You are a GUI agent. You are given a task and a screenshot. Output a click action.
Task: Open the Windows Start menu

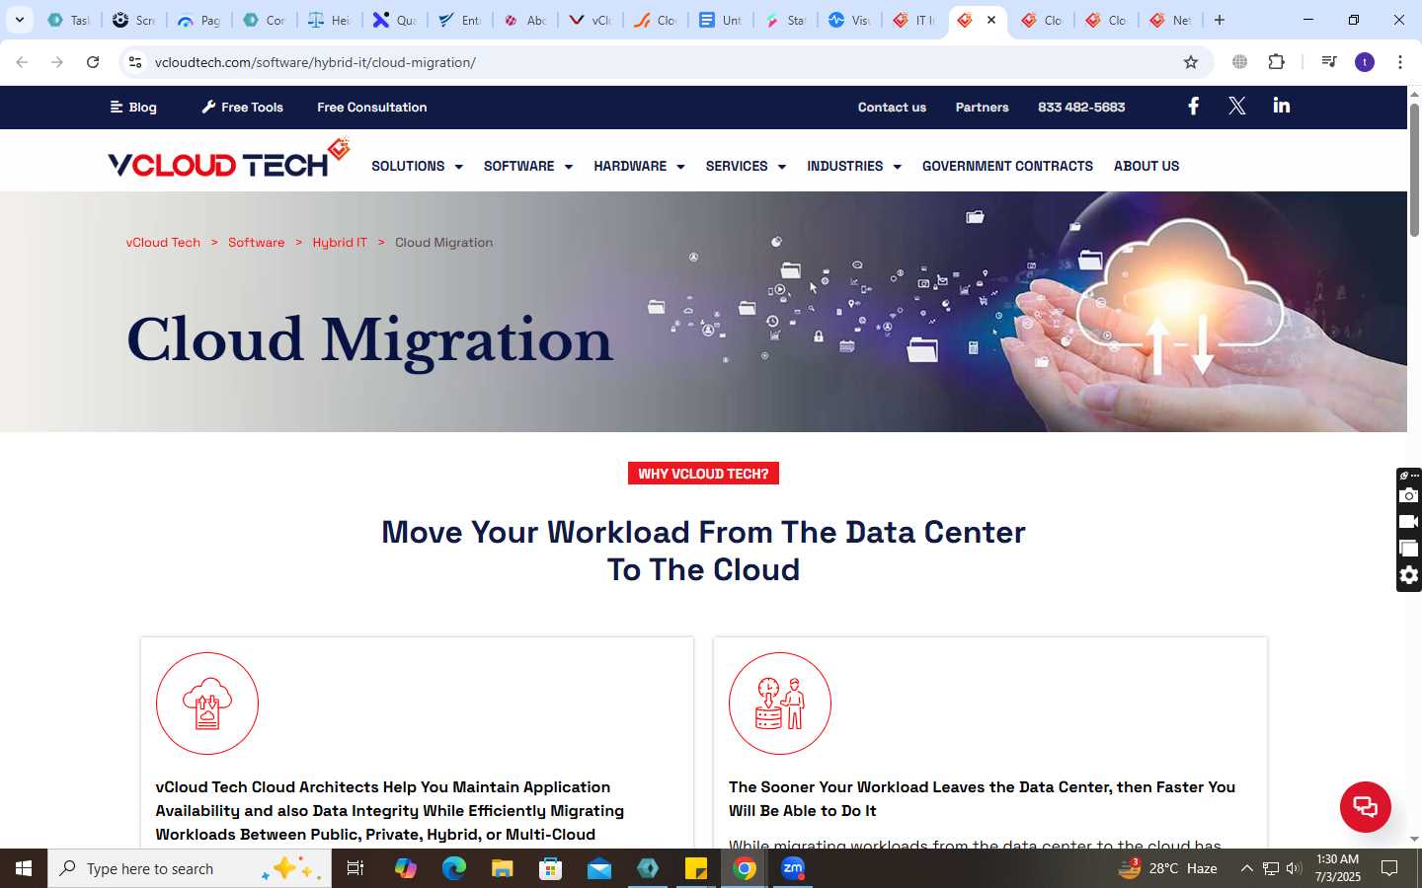(24, 868)
